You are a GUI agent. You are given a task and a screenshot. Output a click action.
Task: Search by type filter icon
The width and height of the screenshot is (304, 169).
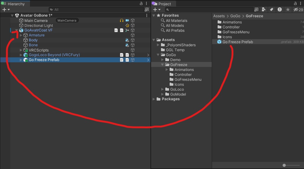click(x=264, y=10)
